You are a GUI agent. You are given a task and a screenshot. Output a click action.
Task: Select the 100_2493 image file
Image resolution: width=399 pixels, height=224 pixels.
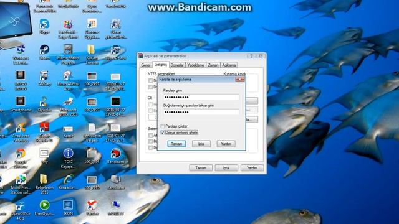pos(92,105)
